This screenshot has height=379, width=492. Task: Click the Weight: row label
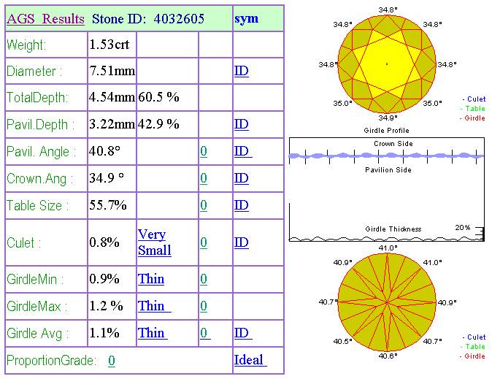tap(26, 45)
